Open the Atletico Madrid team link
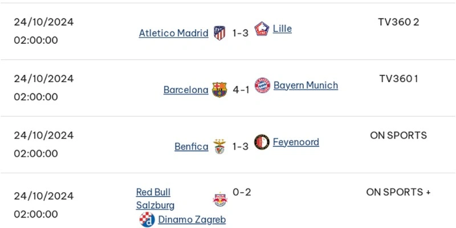Screen dimensions: 456x228 (173, 33)
